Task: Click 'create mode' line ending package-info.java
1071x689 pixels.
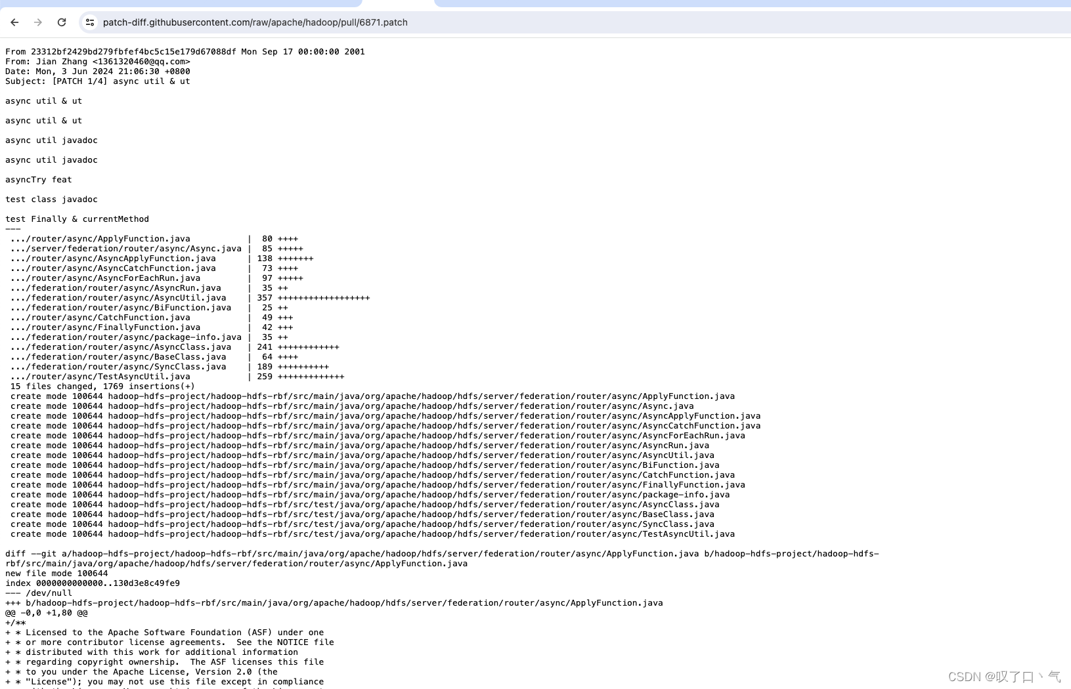Action: [370, 495]
